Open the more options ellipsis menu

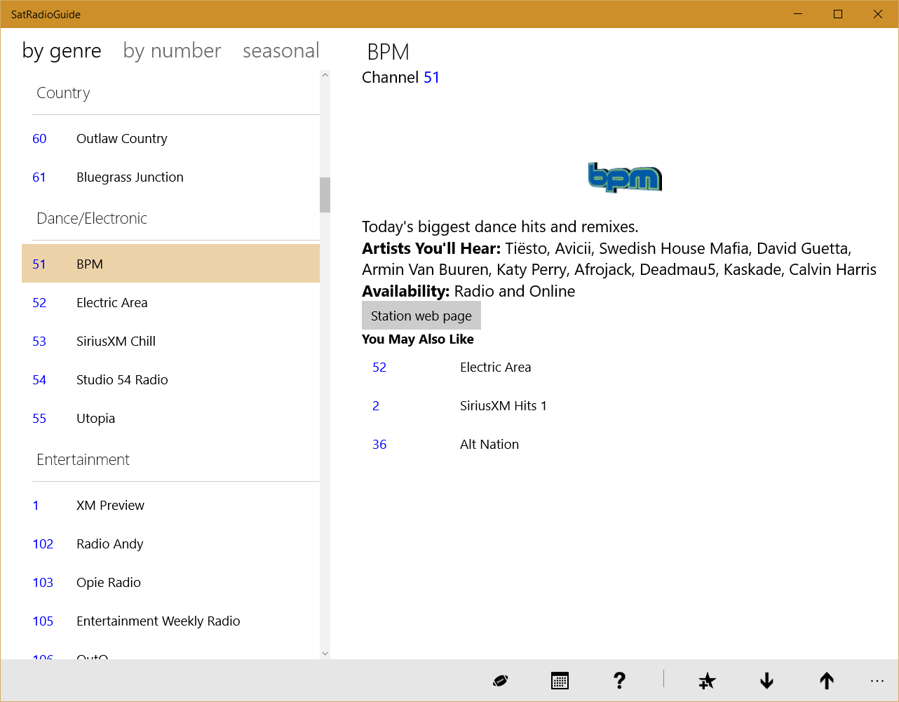coord(877,680)
